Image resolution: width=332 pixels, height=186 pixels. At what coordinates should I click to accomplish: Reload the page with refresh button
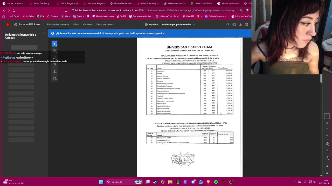tap(14, 10)
